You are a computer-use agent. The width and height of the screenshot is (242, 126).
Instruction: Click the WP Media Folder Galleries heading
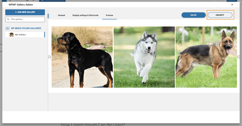pyautogui.click(x=26, y=28)
